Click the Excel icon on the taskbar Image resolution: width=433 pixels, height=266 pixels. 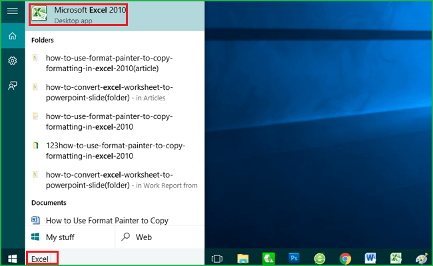pyautogui.click(x=396, y=258)
